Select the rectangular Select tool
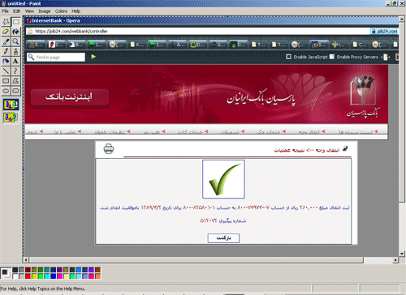This screenshot has height=295, width=406. click(x=15, y=22)
